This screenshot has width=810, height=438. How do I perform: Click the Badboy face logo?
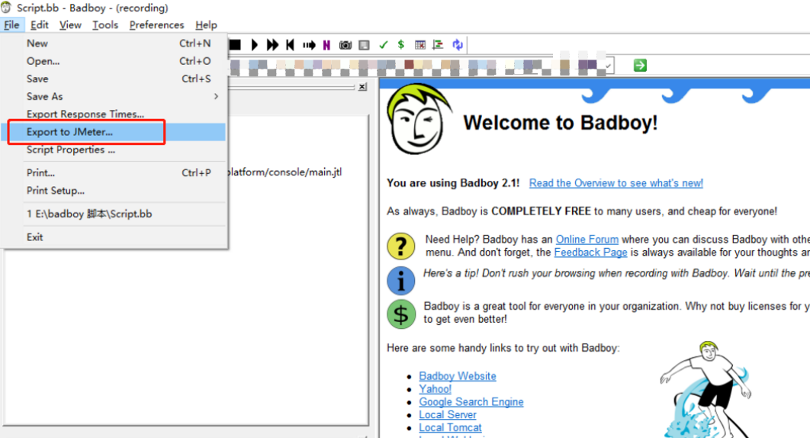(419, 119)
